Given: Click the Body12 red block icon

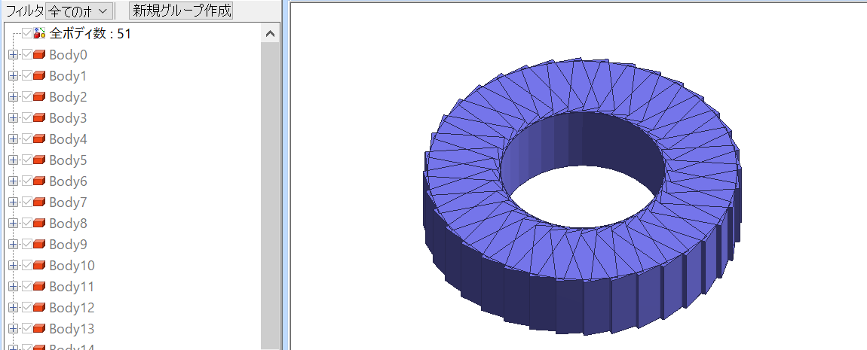Looking at the screenshot, I should click(38, 308).
